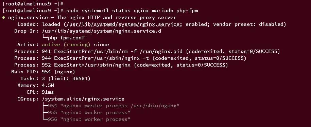Open the php-fpm.conf drop-in link
The width and height of the screenshot is (311, 127).
(66, 38)
